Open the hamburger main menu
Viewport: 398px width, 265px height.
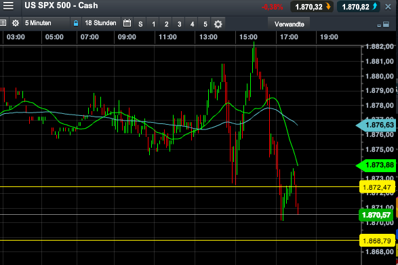point(8,5)
